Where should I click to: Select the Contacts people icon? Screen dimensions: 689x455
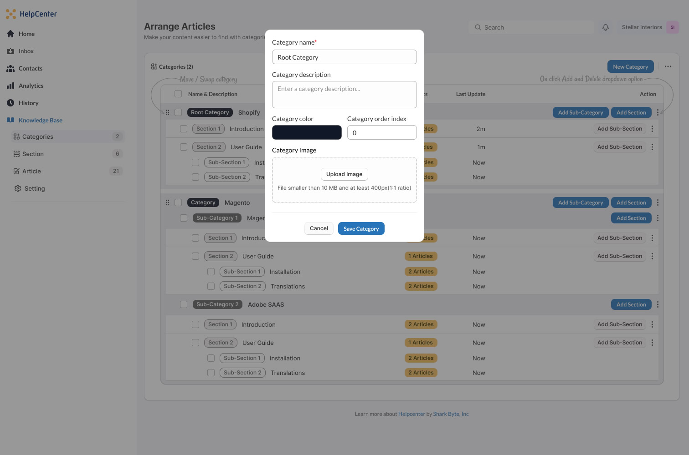coord(10,68)
